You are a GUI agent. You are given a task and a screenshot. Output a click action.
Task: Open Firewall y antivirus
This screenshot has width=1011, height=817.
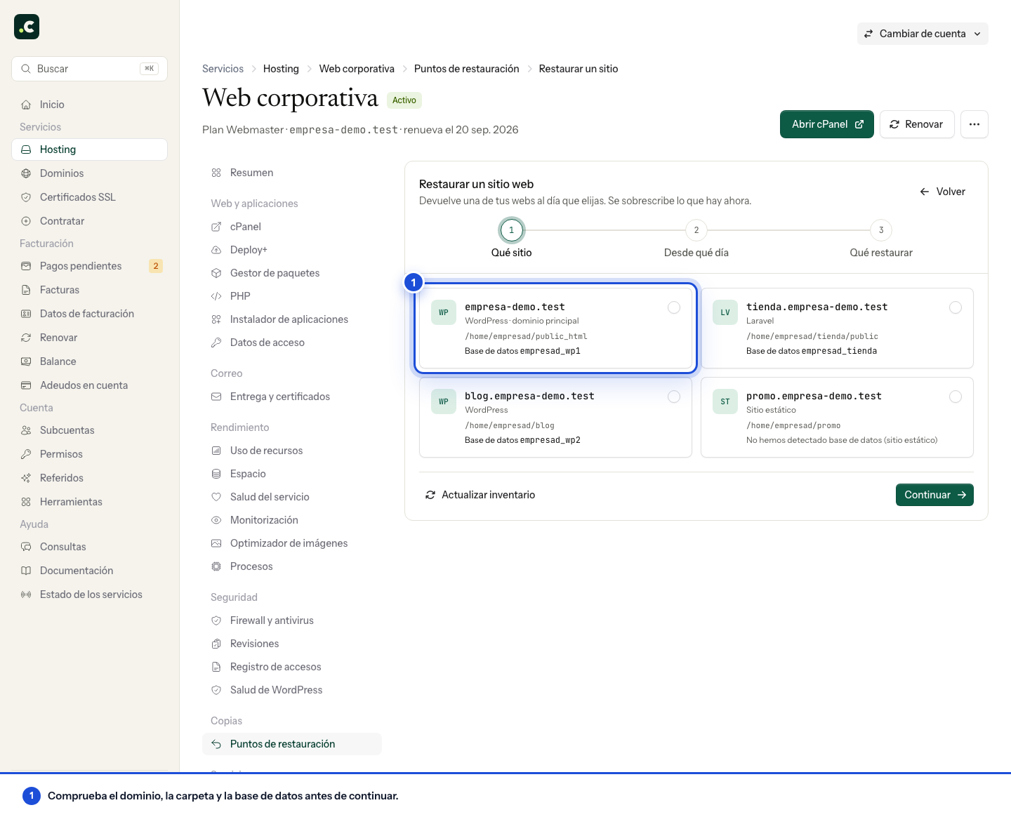tap(292, 620)
